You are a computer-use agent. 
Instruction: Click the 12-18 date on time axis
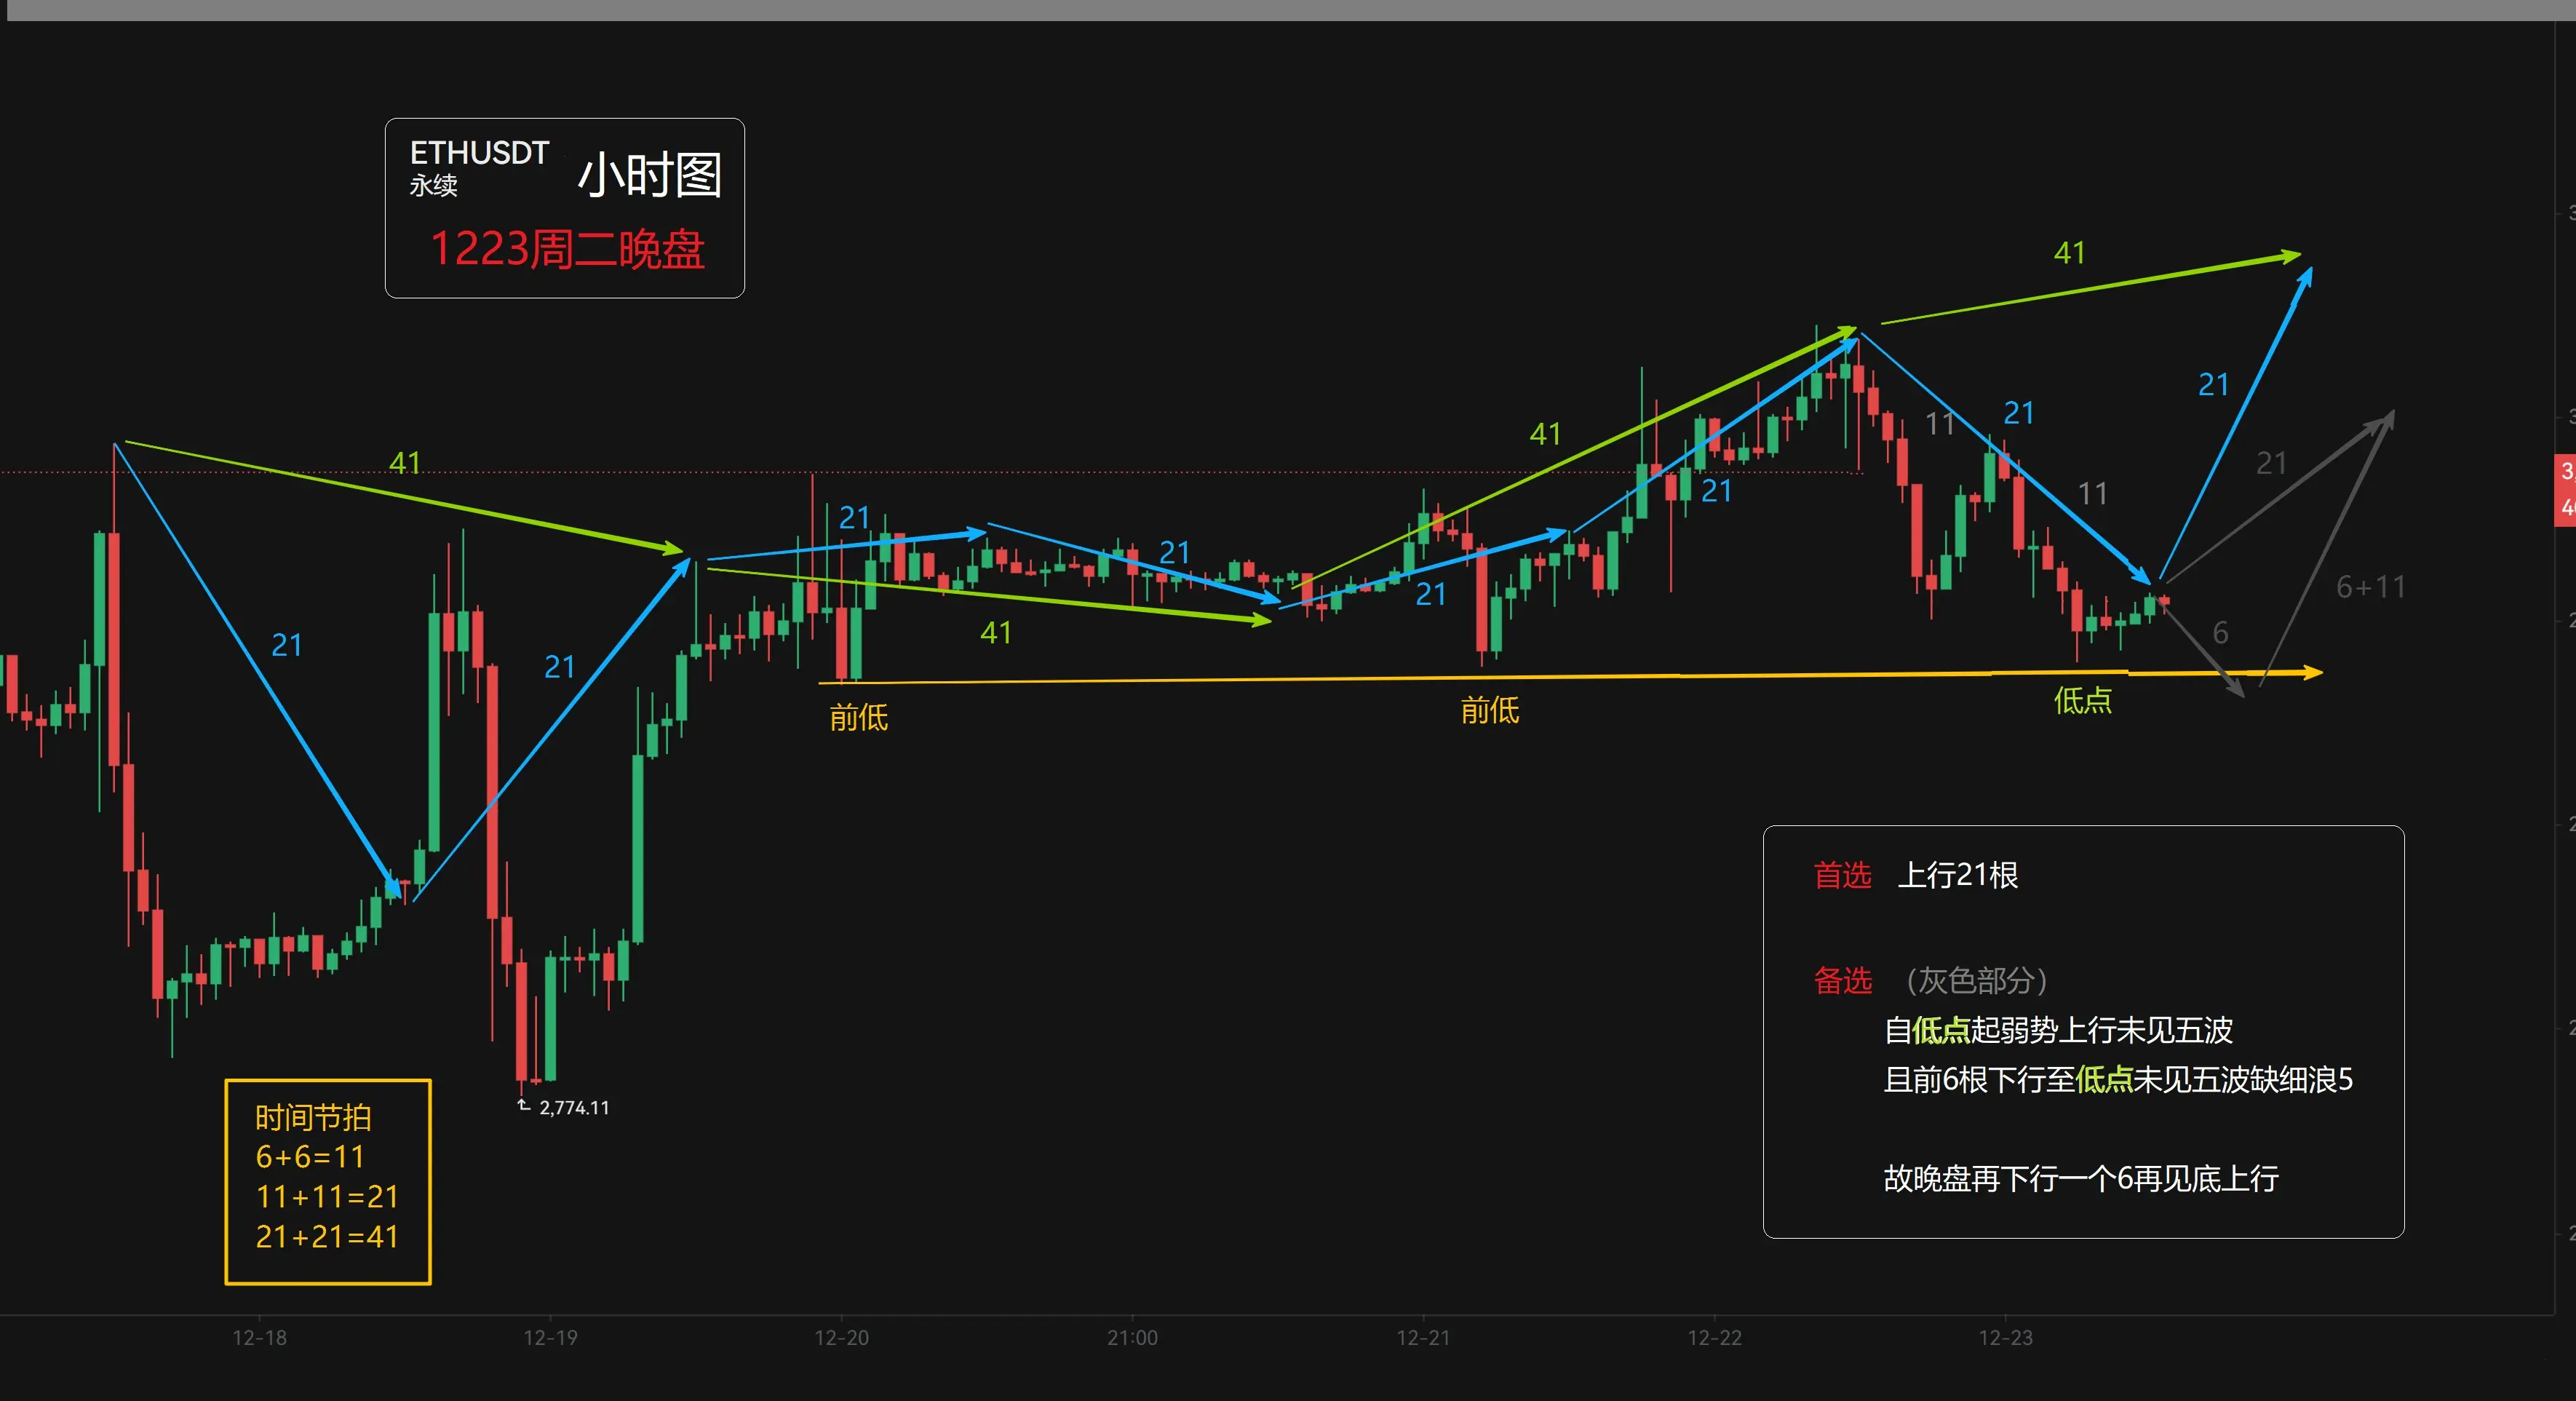[x=259, y=1337]
